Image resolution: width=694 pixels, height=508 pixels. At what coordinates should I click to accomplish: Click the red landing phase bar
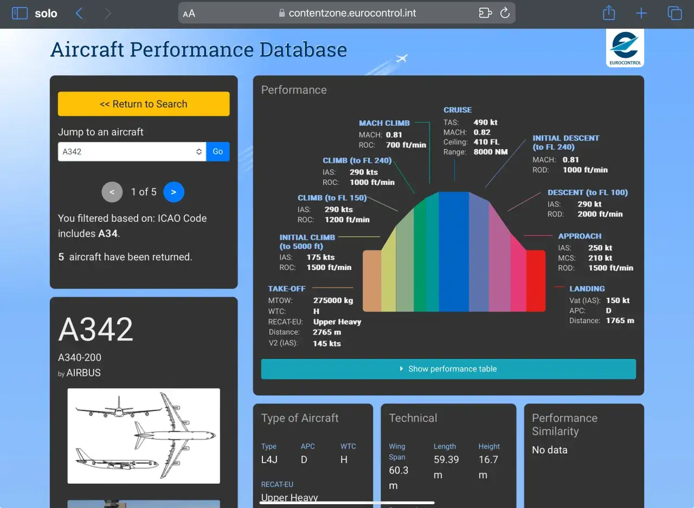point(536,281)
